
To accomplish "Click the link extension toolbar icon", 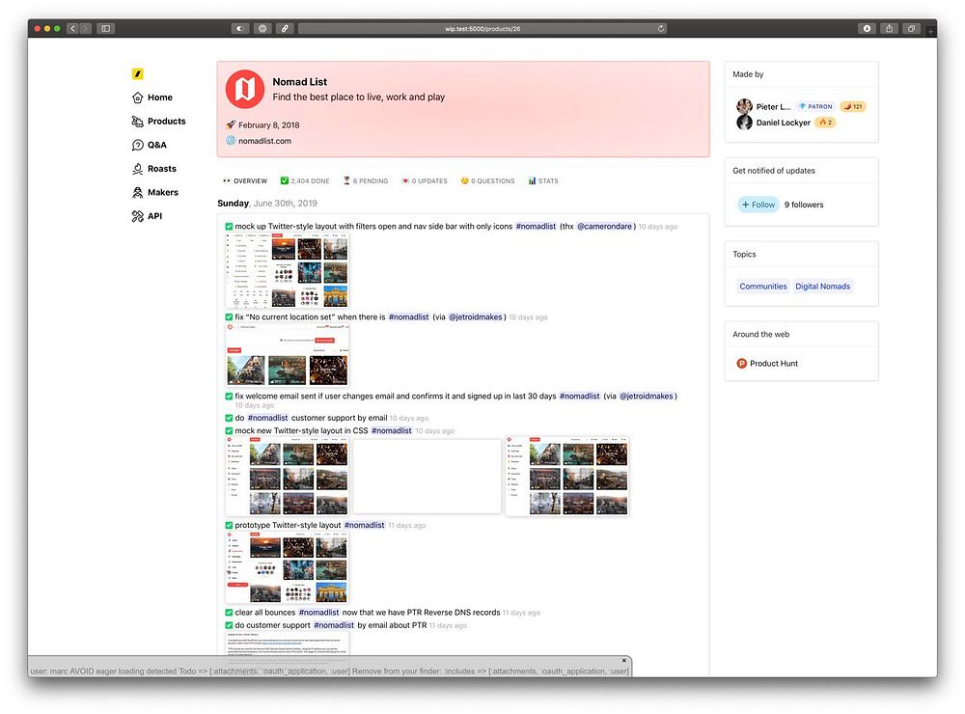I will tap(285, 28).
